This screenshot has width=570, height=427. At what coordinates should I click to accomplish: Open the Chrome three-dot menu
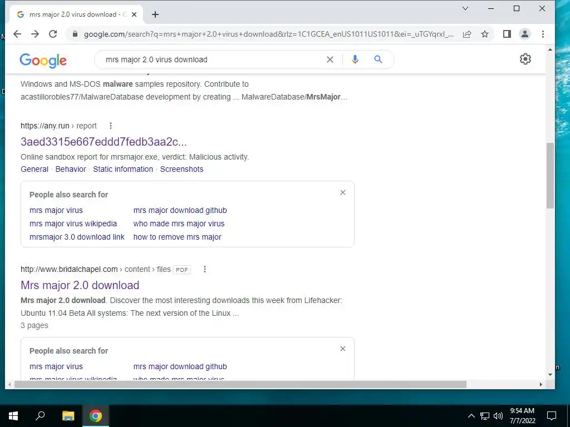(543, 34)
